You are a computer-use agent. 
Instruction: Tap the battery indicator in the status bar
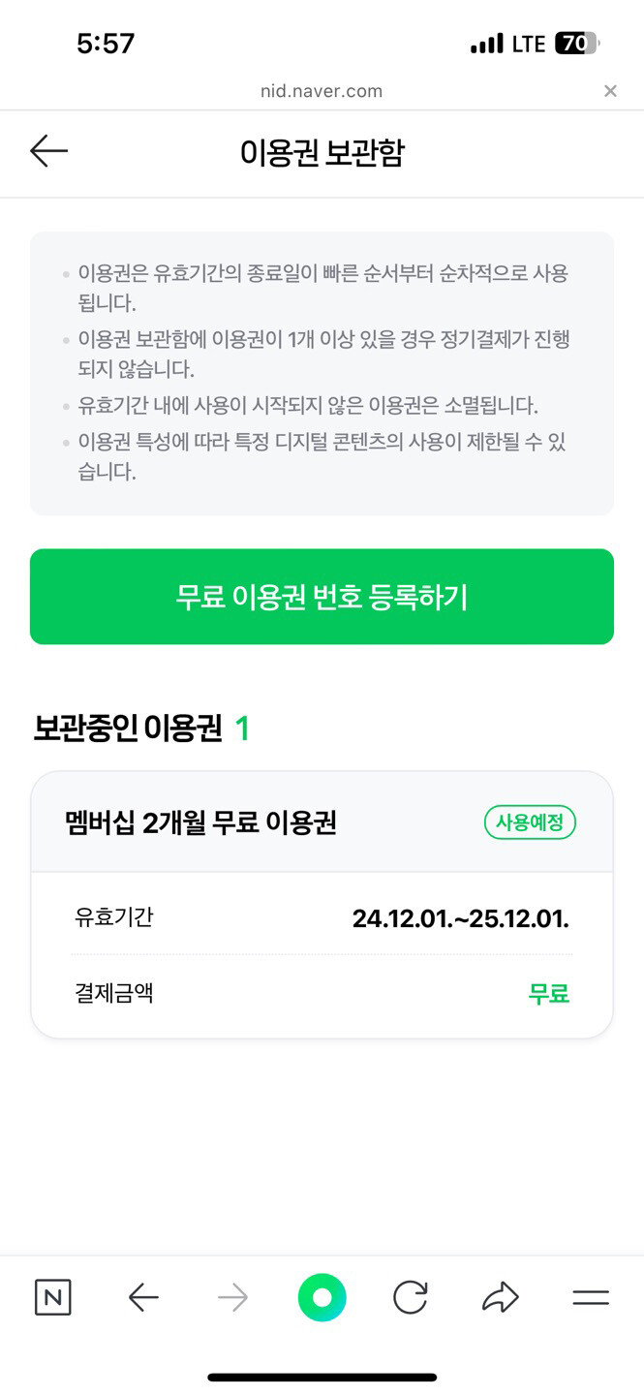pyautogui.click(x=576, y=44)
